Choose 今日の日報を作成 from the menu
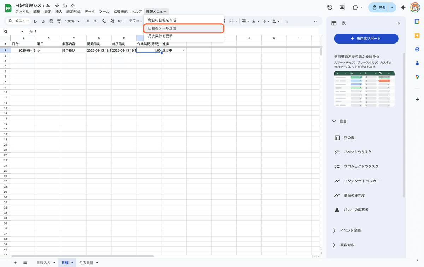This screenshot has height=267, width=424. tap(184, 20)
